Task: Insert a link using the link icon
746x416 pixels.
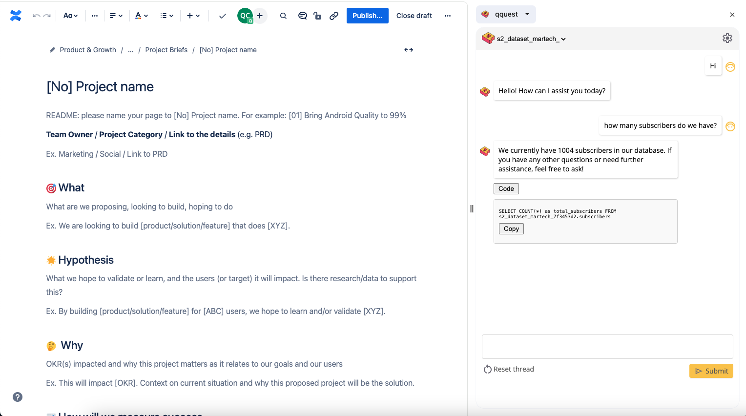Action: click(x=334, y=16)
